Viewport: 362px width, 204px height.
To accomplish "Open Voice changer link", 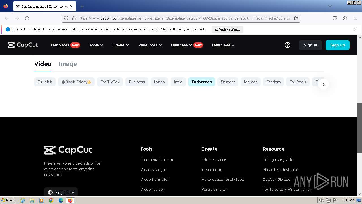I will [x=153, y=169].
